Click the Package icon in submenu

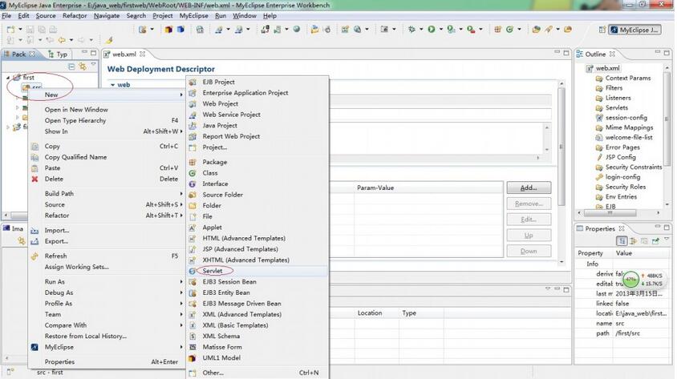(193, 162)
